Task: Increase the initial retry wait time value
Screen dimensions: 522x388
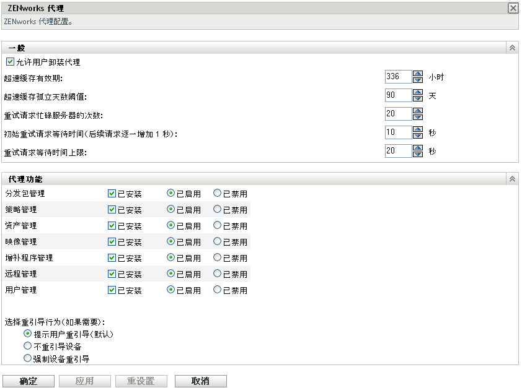Action: tap(417, 127)
